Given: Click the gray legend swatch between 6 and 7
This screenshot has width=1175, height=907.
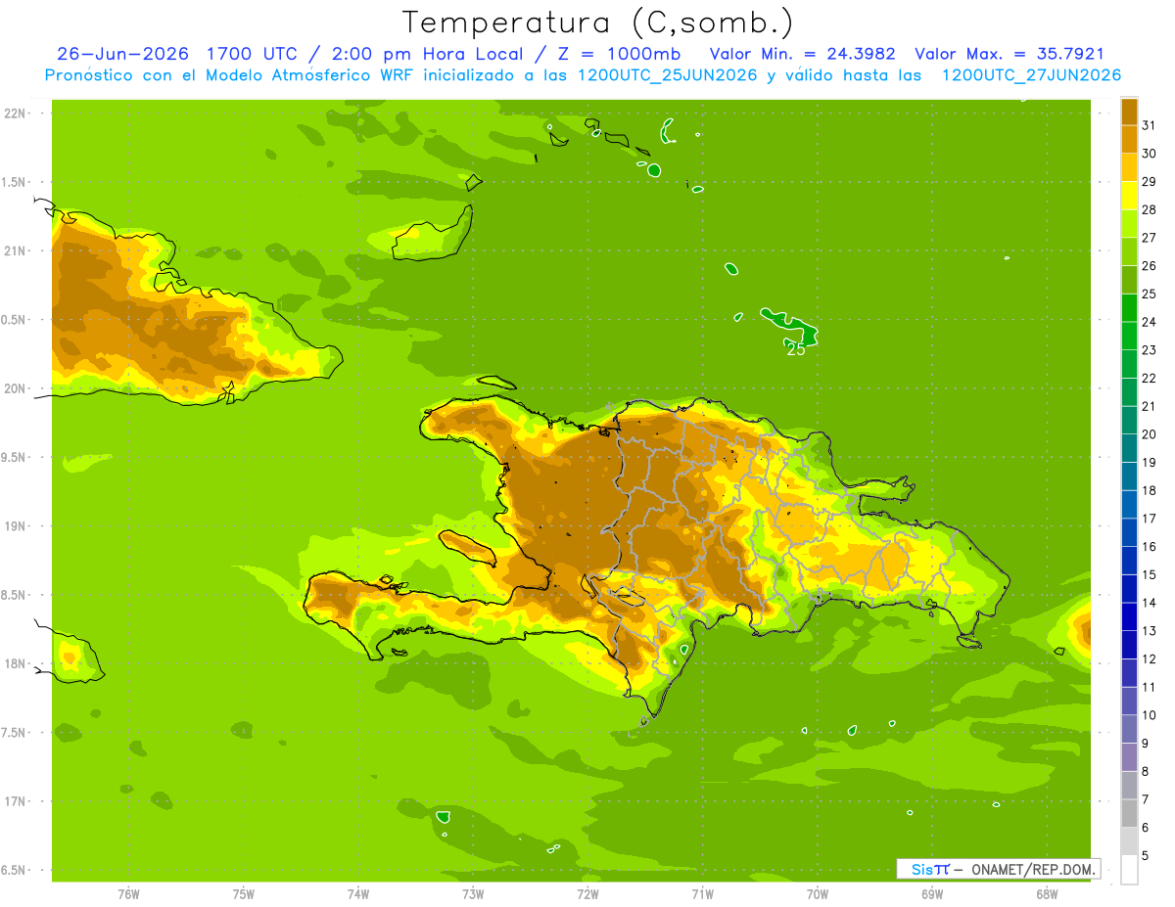Looking at the screenshot, I should coord(1129,813).
